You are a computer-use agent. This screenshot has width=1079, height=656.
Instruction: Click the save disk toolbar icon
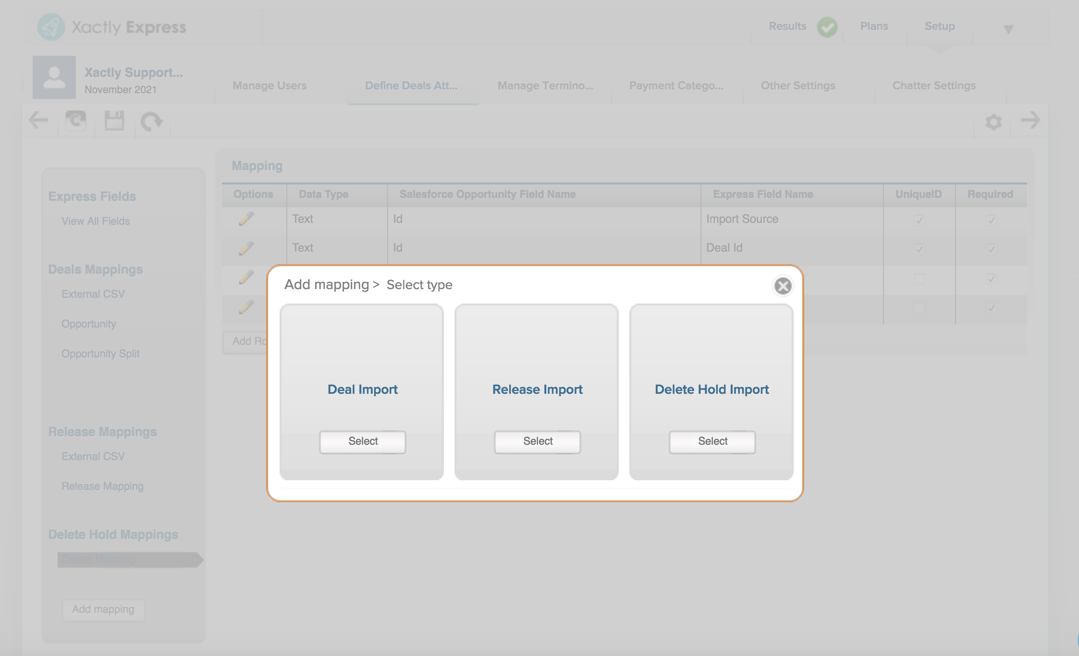pyautogui.click(x=114, y=121)
